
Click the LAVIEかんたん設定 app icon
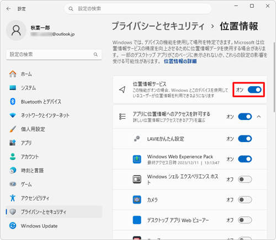click(x=137, y=139)
